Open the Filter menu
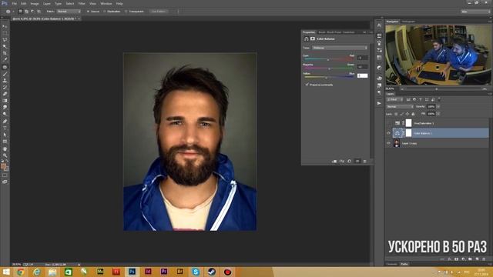Screen dimensions: 493x277 point(82,3)
